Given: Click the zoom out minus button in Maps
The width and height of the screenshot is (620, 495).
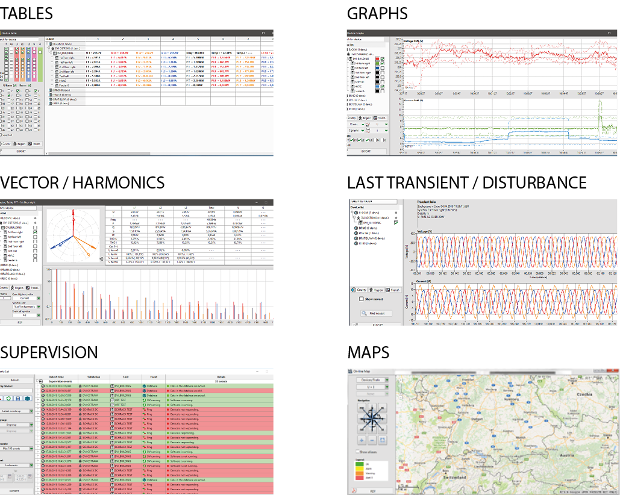Looking at the screenshot, I should pos(372,440).
